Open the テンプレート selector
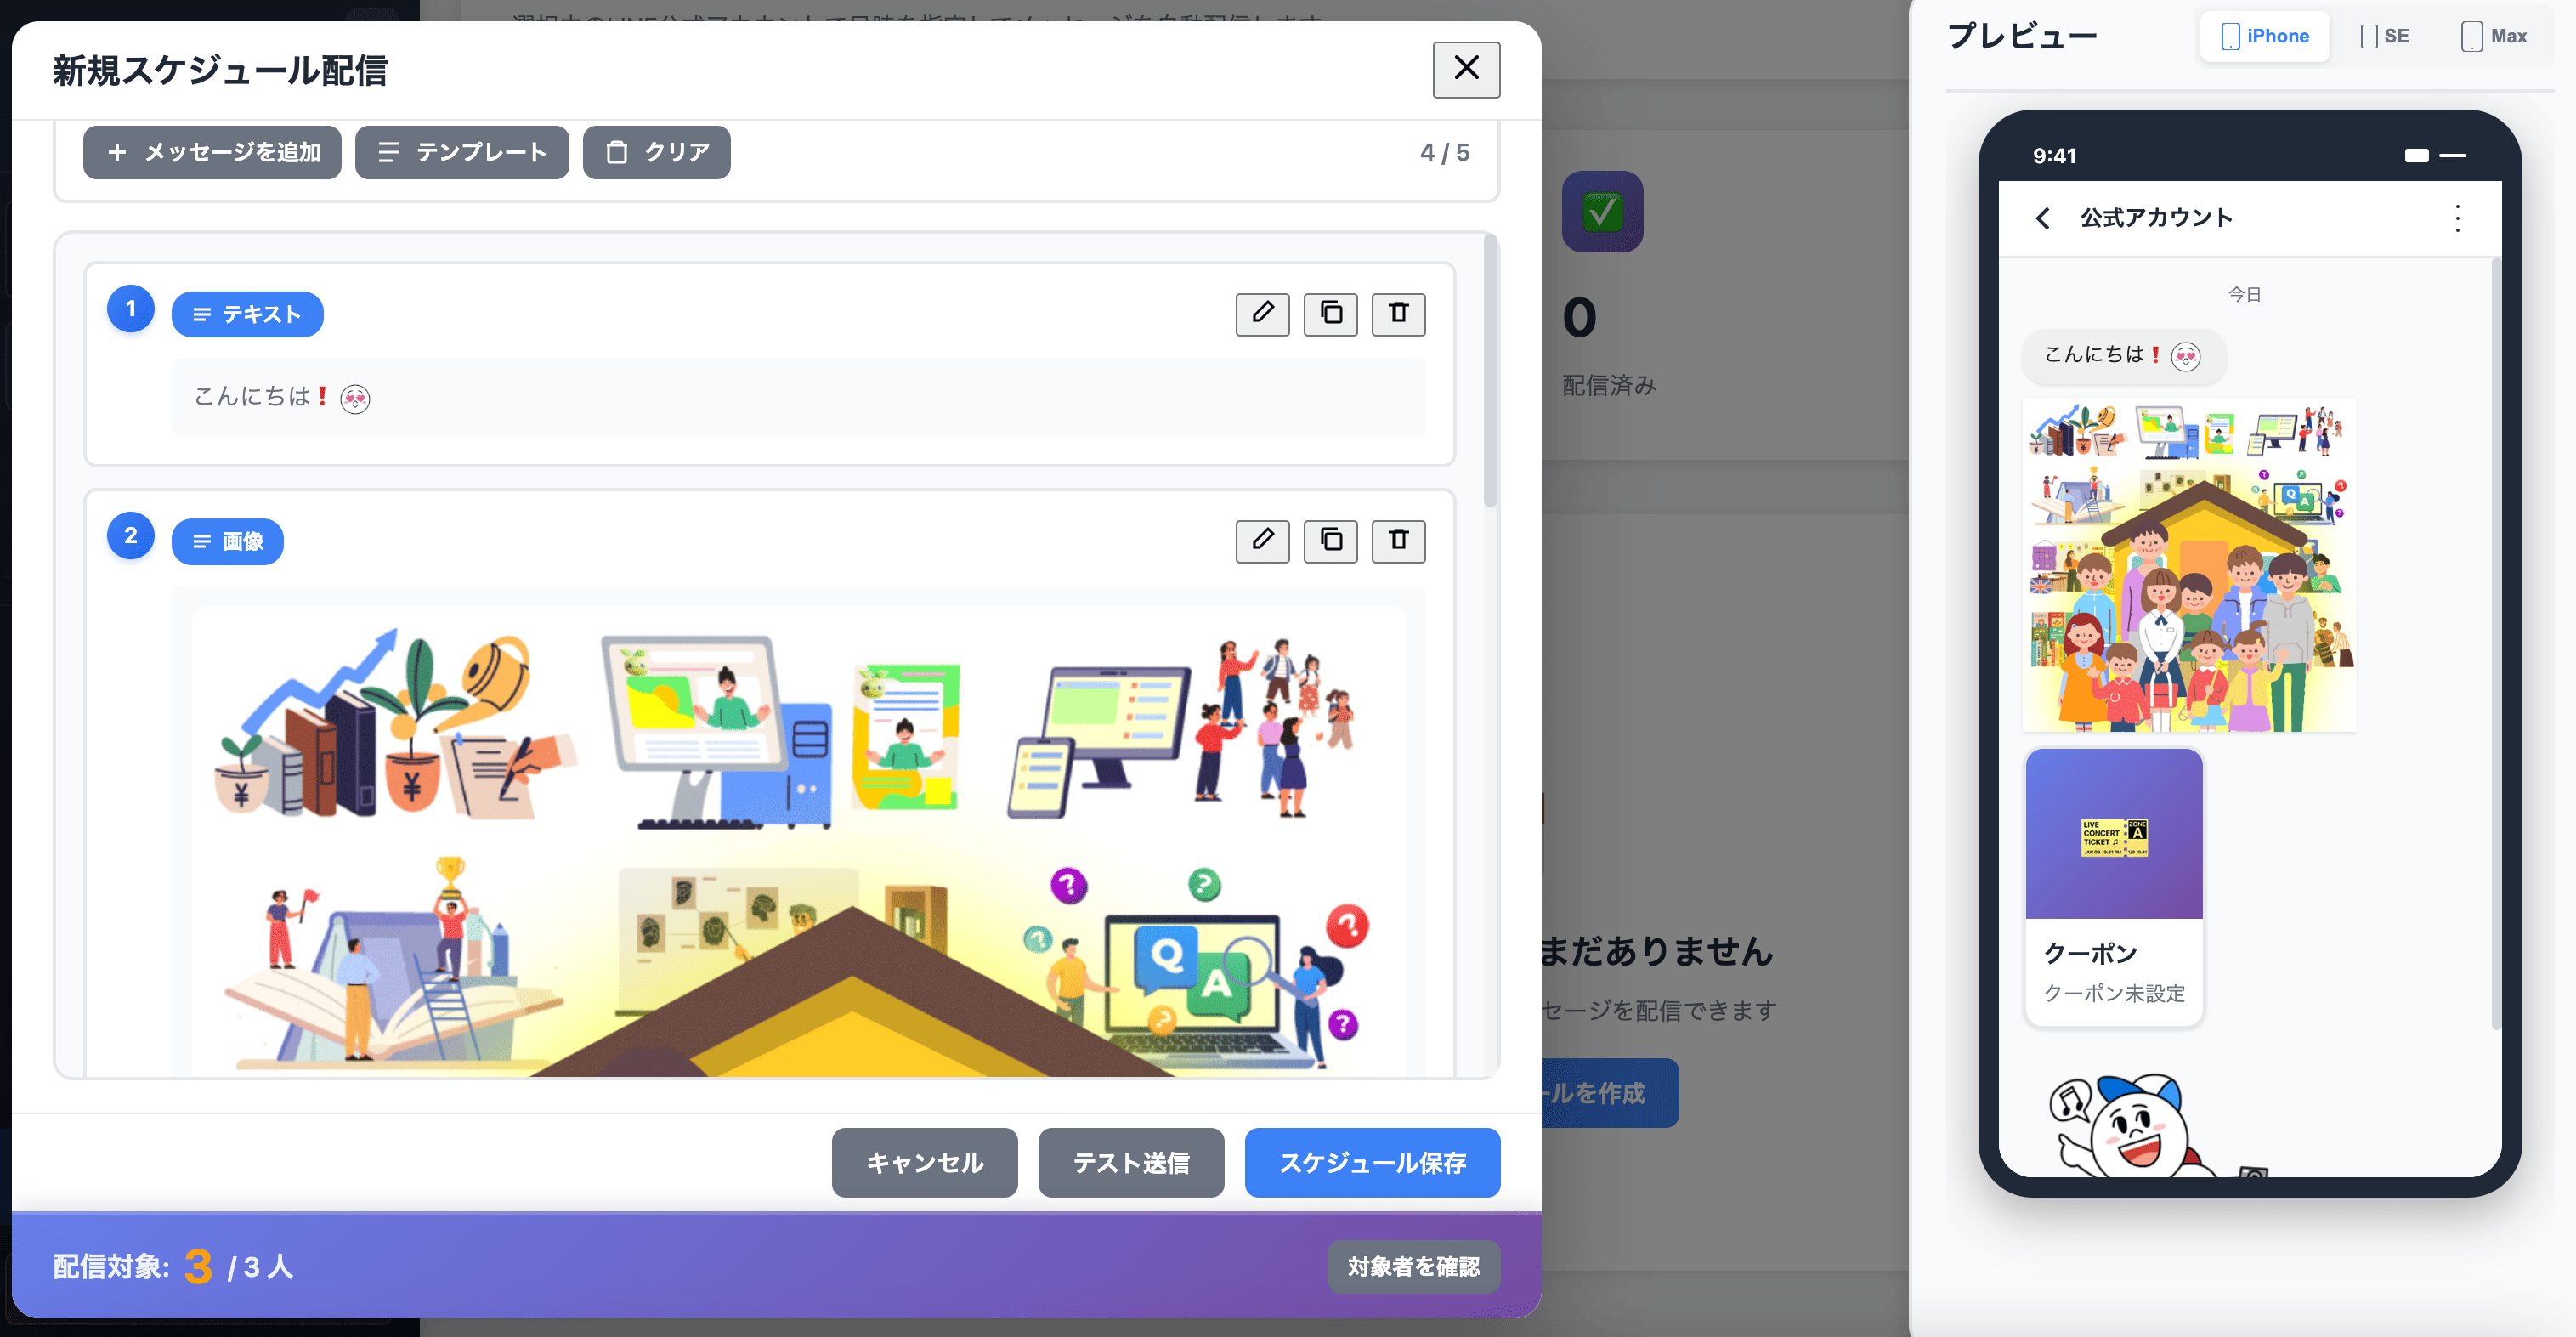The width and height of the screenshot is (2576, 1337). click(462, 152)
